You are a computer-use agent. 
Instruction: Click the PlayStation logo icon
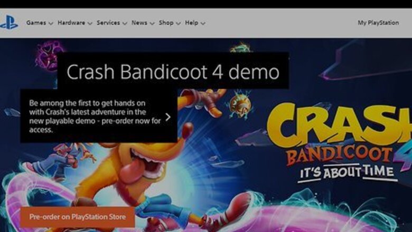point(8,23)
